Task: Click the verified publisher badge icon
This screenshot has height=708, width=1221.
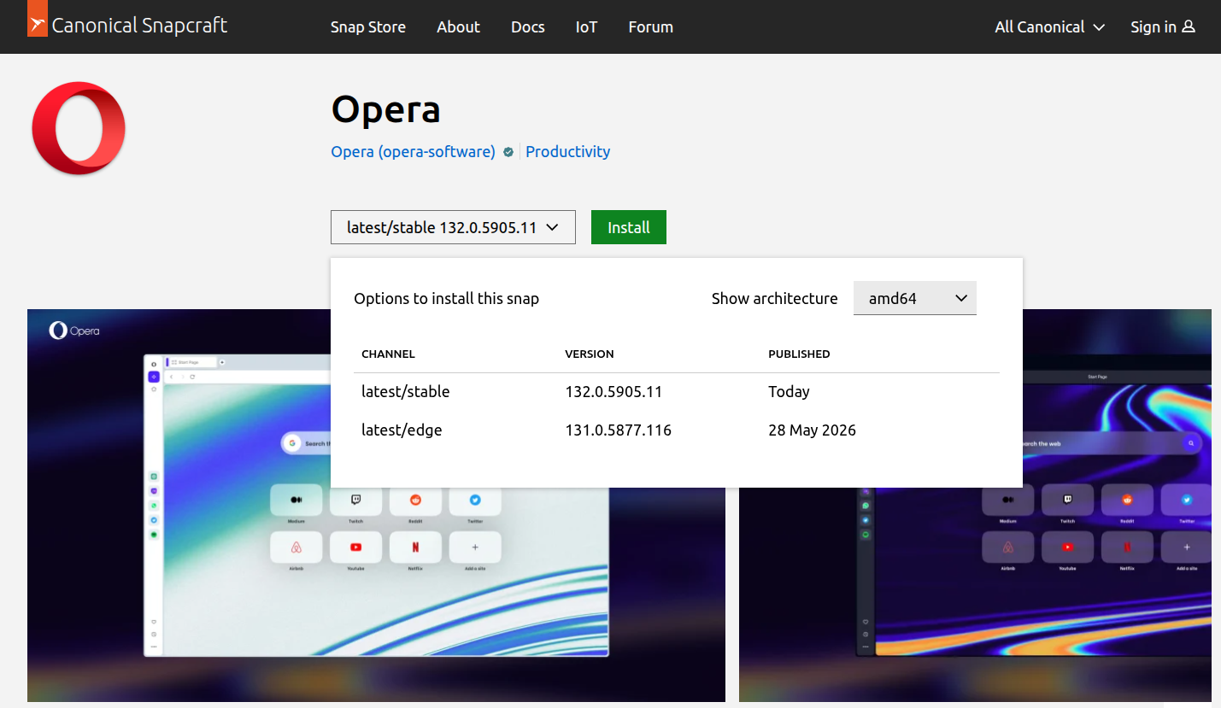Action: [x=508, y=152]
